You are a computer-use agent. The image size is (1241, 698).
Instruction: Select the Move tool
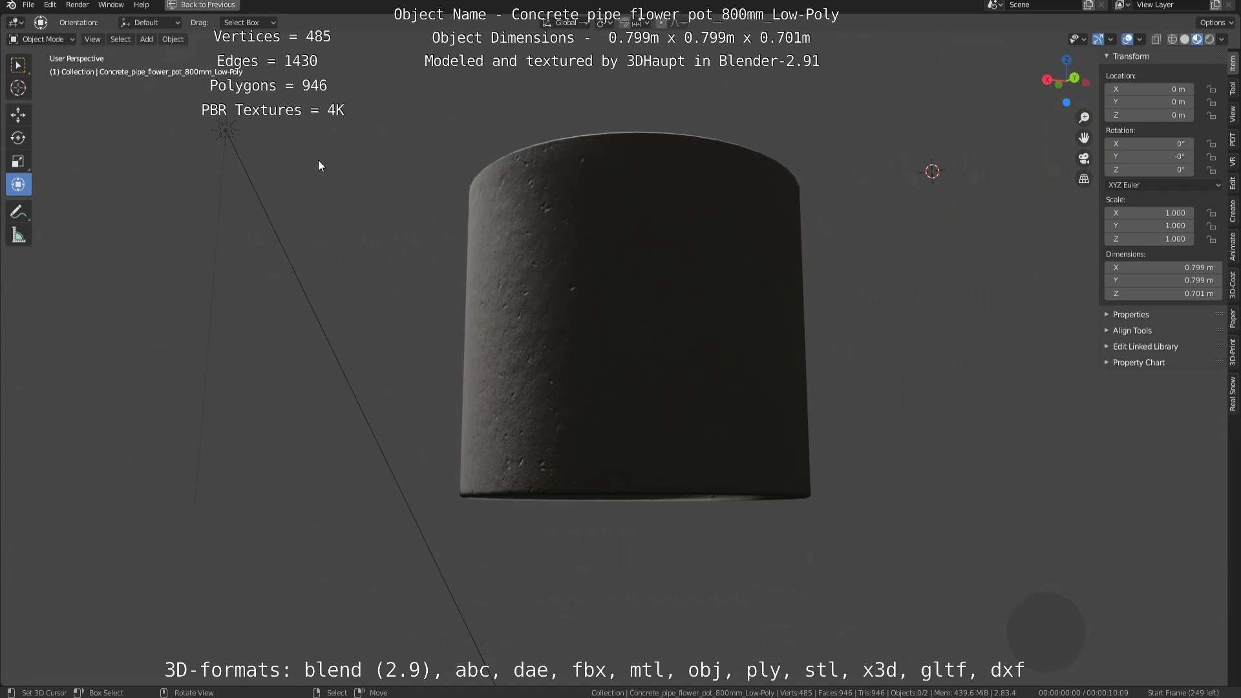click(x=18, y=115)
